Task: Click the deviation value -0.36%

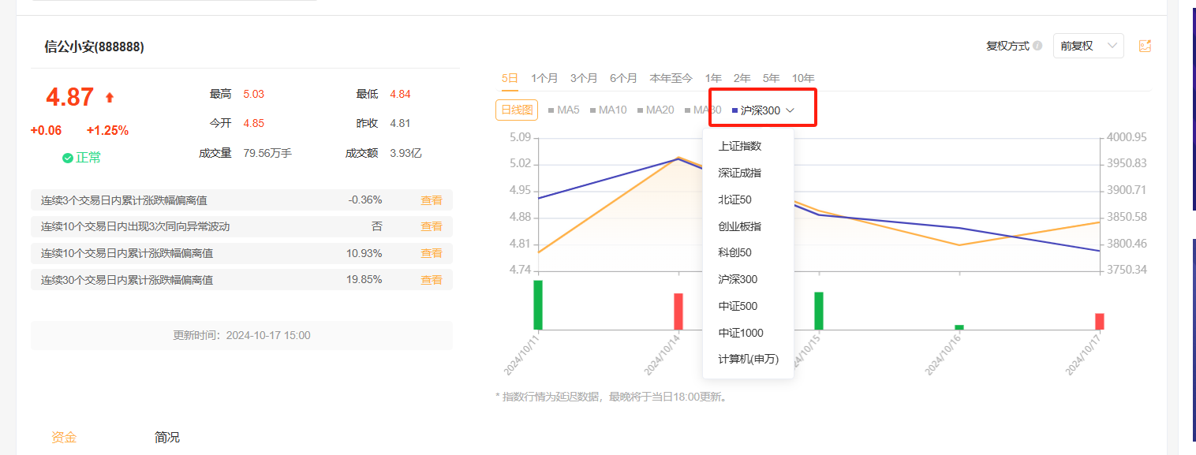Action: 365,200
